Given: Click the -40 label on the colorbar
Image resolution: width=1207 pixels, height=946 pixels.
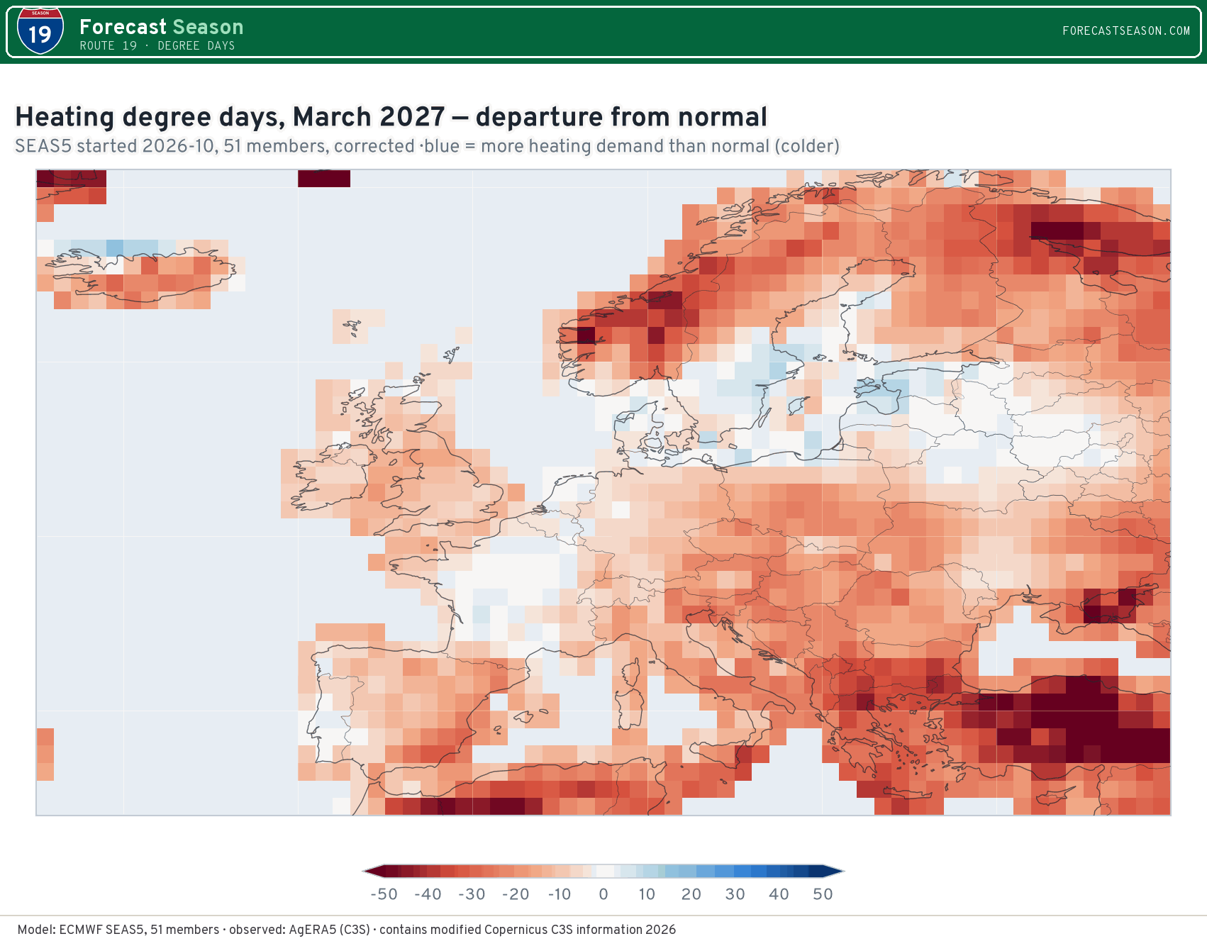Looking at the screenshot, I should tap(428, 894).
